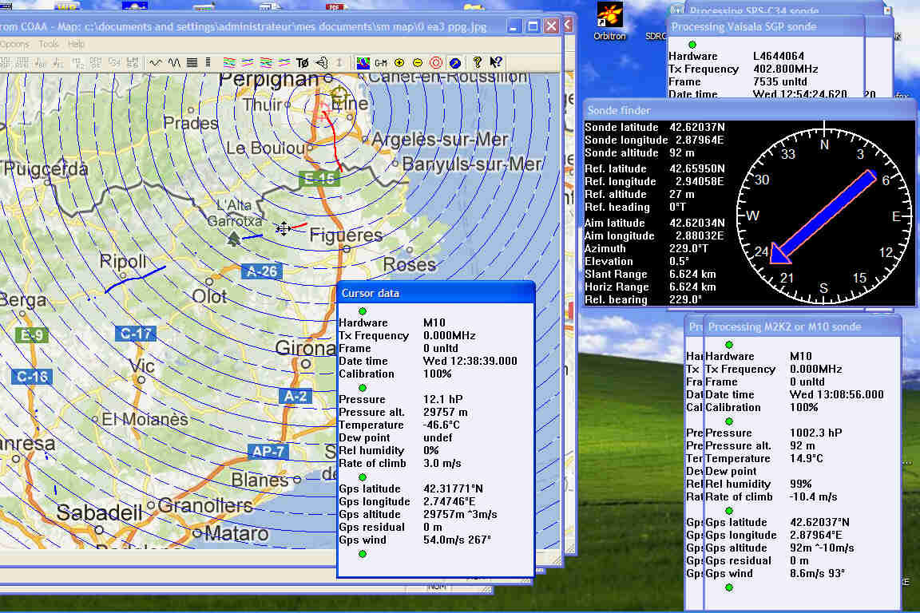The image size is (920, 613).
Task: Click the double wave graph toolbar icon
Action: pos(174,62)
